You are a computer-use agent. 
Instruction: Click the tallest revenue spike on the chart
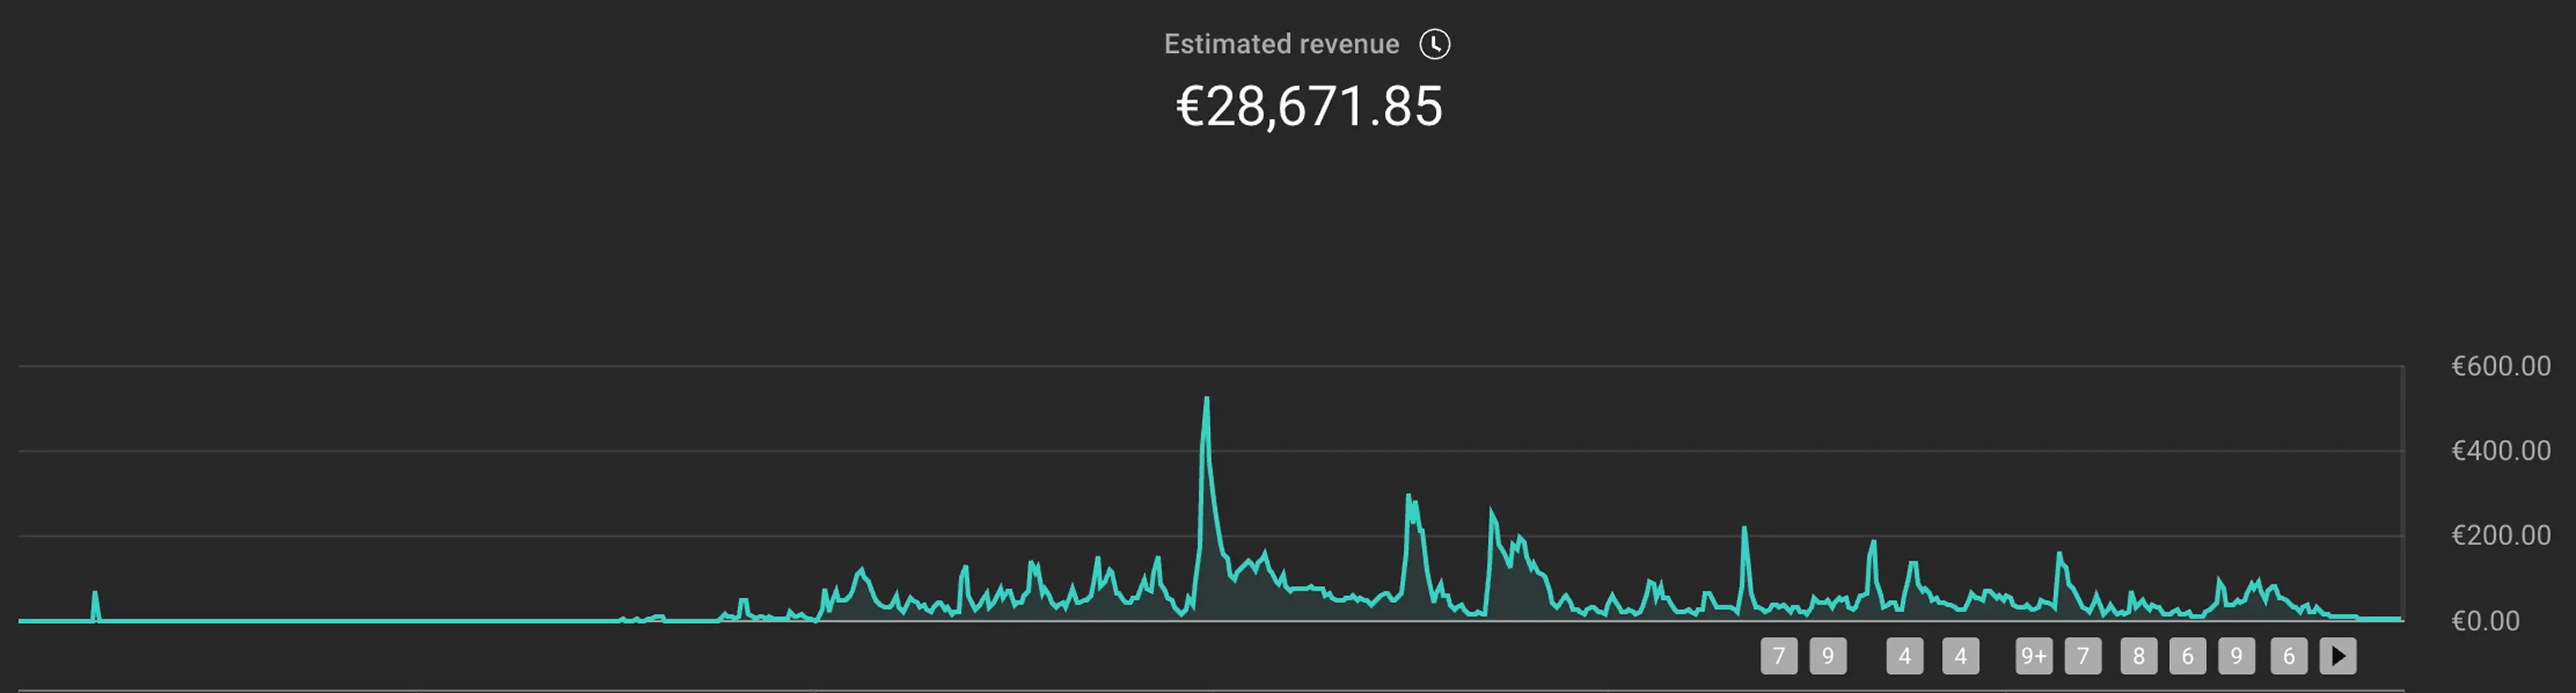coord(1207,400)
